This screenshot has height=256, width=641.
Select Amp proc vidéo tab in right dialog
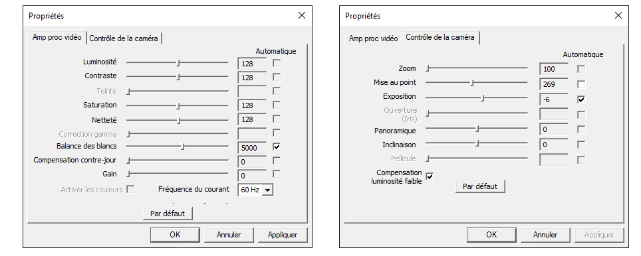click(x=373, y=38)
